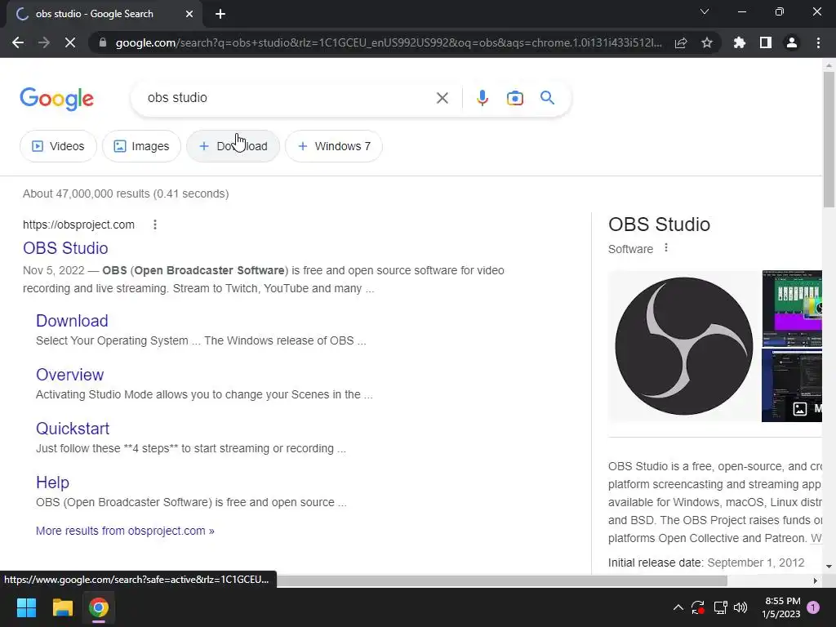The height and width of the screenshot is (627, 836).
Task: Add the Download search refinement
Action: pyautogui.click(x=233, y=146)
